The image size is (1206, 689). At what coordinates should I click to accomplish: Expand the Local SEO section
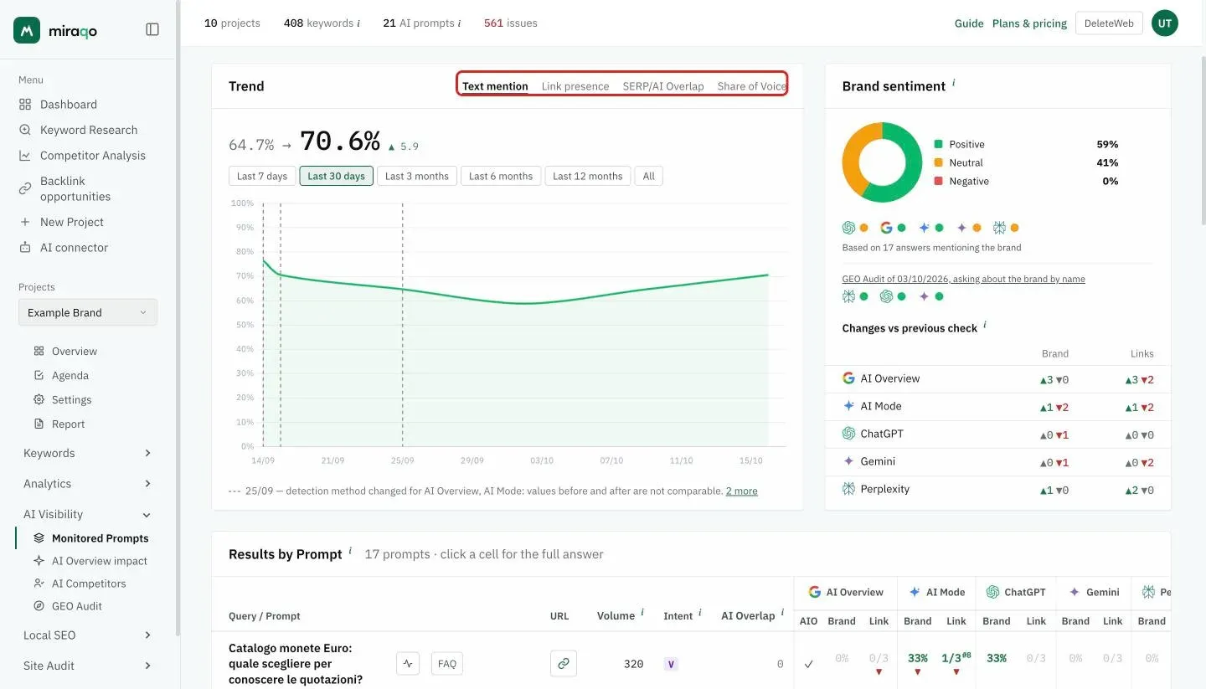tap(88, 635)
